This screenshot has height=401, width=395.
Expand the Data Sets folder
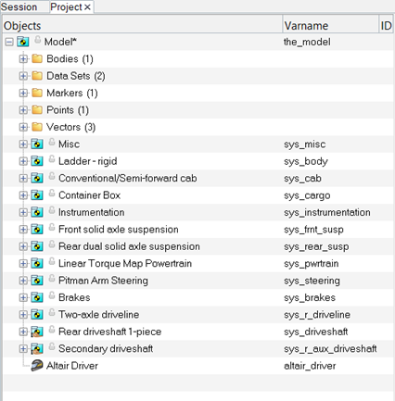[23, 76]
